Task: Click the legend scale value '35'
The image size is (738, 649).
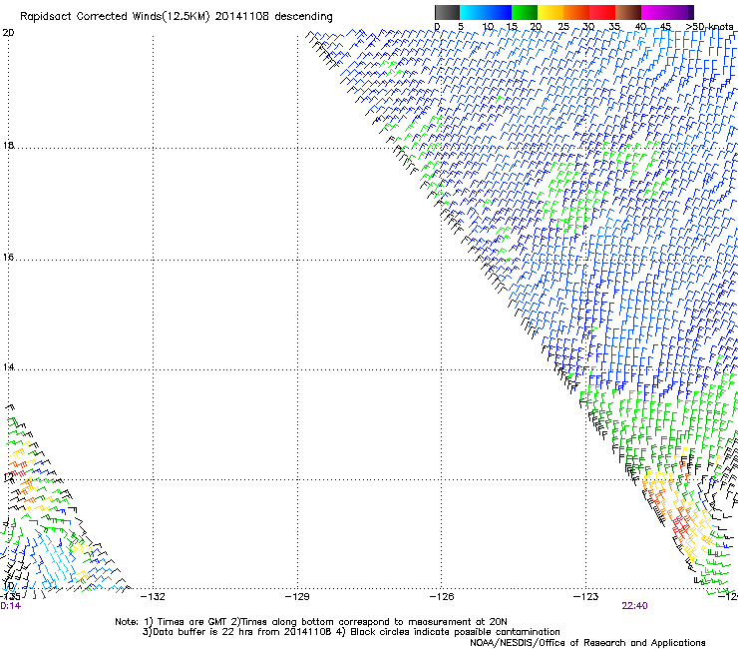Action: tap(614, 26)
